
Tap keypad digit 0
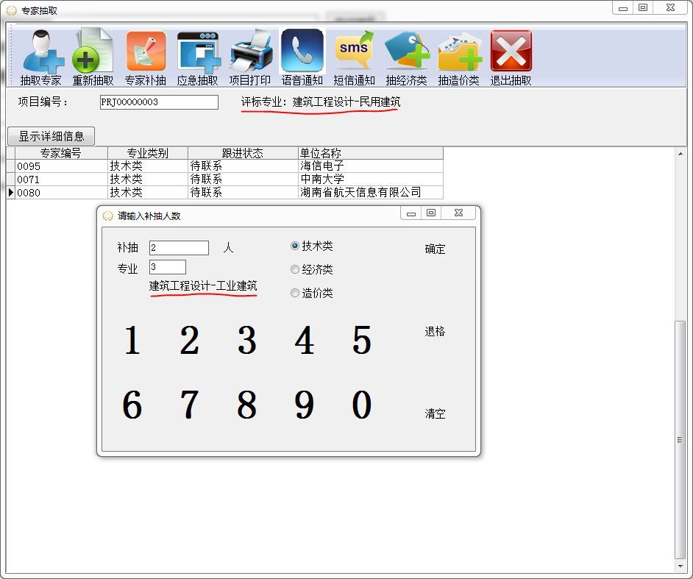[361, 405]
